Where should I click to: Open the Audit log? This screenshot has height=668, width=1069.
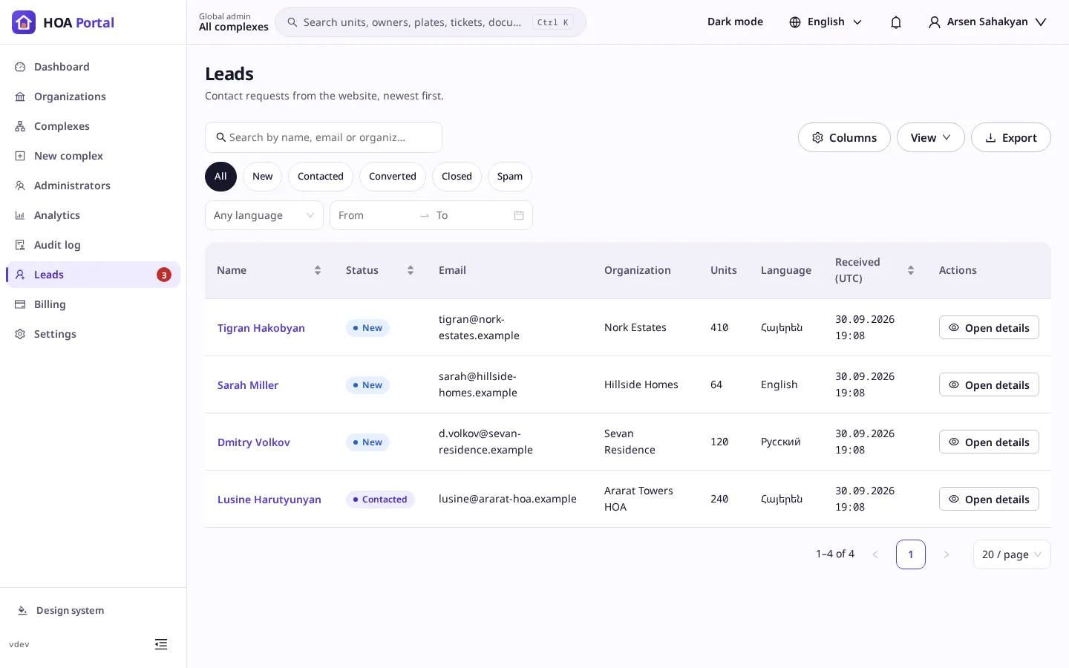93,245
